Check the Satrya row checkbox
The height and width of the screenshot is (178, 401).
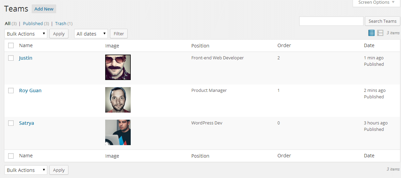click(x=11, y=123)
